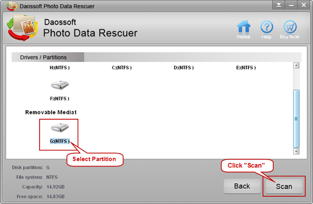313x204 pixels.
Task: Click the partition list scrollbar thumb
Action: (296, 119)
